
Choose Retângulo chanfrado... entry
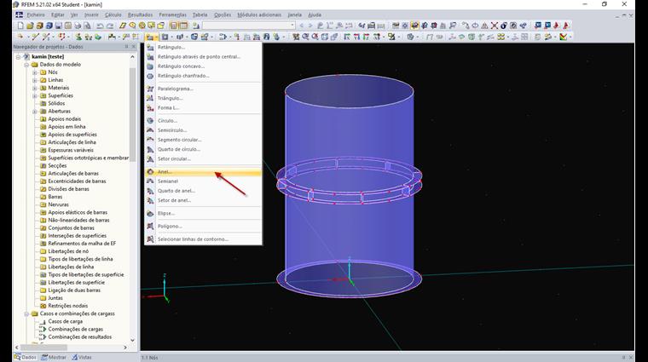point(203,76)
